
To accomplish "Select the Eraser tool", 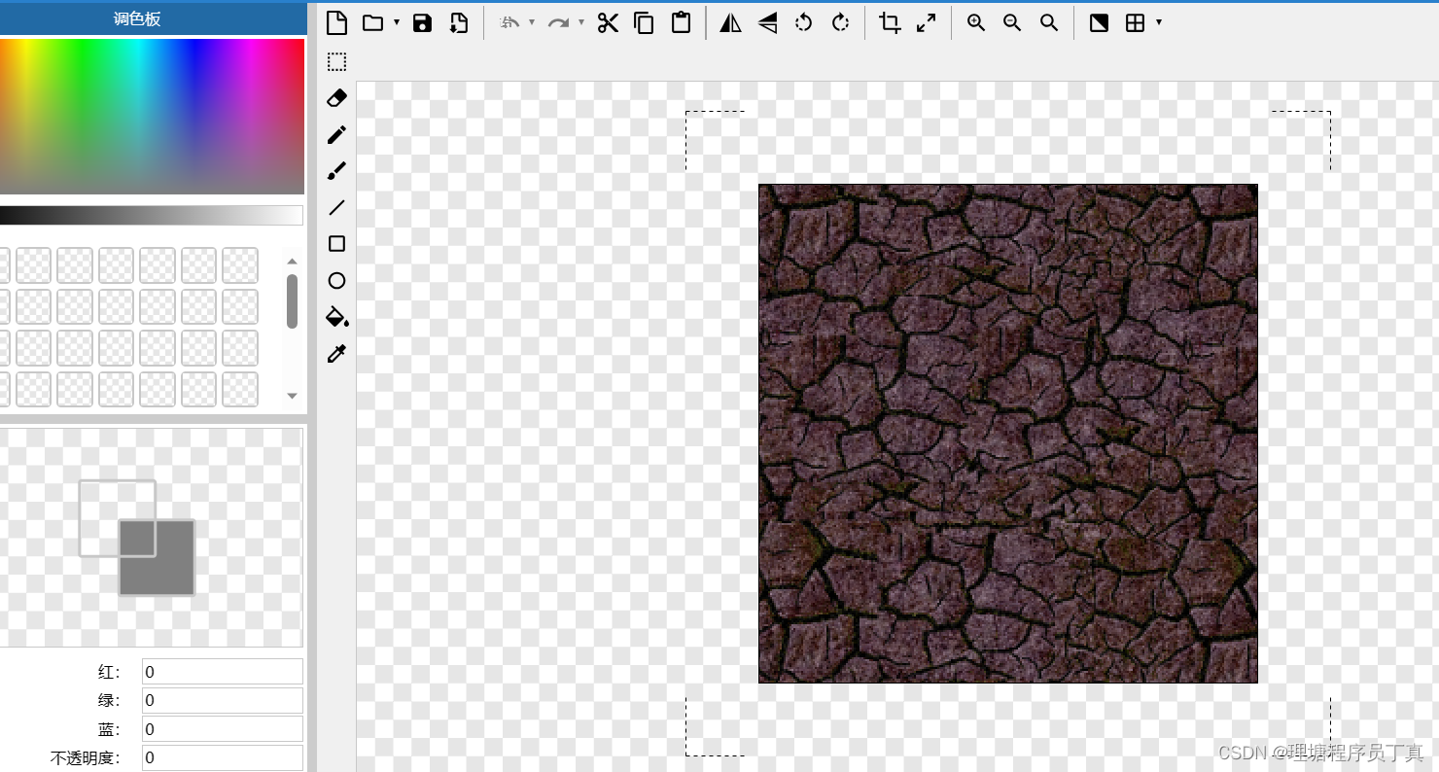I will coord(336,98).
